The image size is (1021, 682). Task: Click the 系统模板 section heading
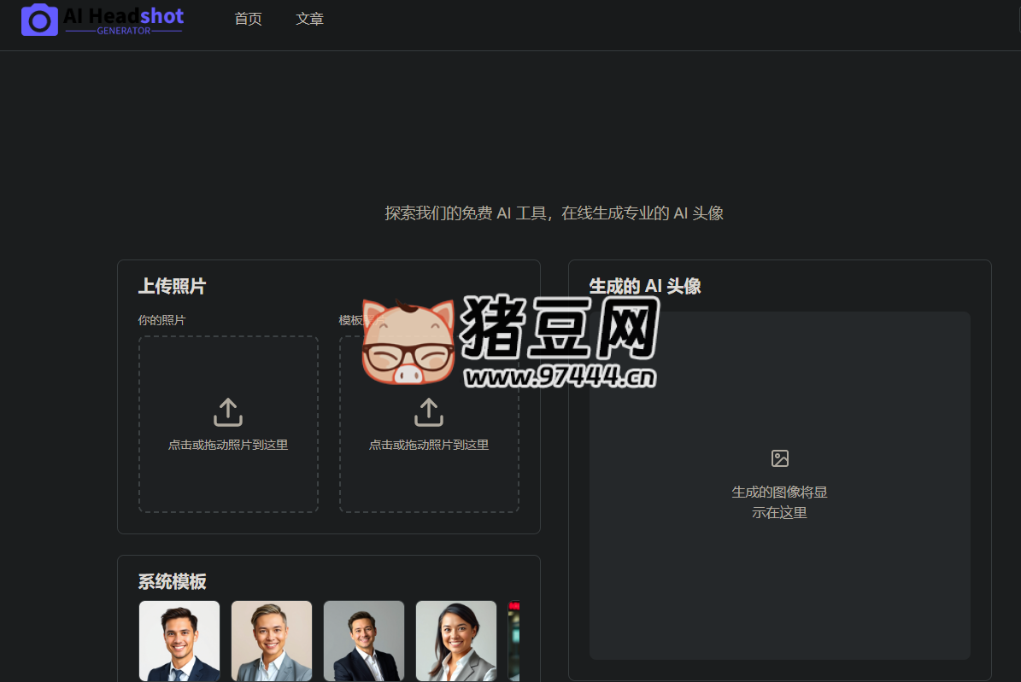pos(171,581)
